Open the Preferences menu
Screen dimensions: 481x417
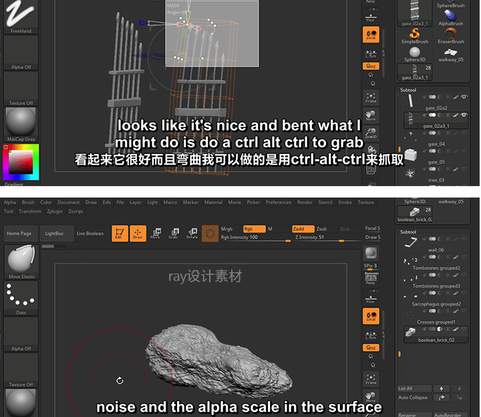point(278,202)
